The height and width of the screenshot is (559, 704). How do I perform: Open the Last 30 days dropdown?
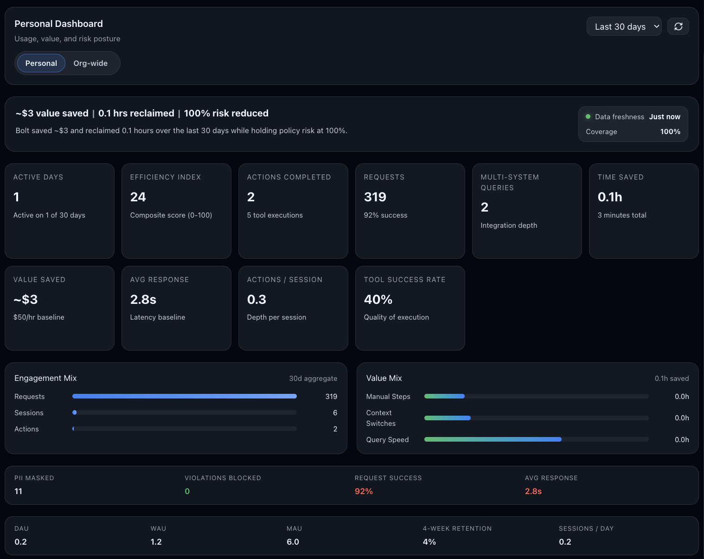tap(624, 26)
